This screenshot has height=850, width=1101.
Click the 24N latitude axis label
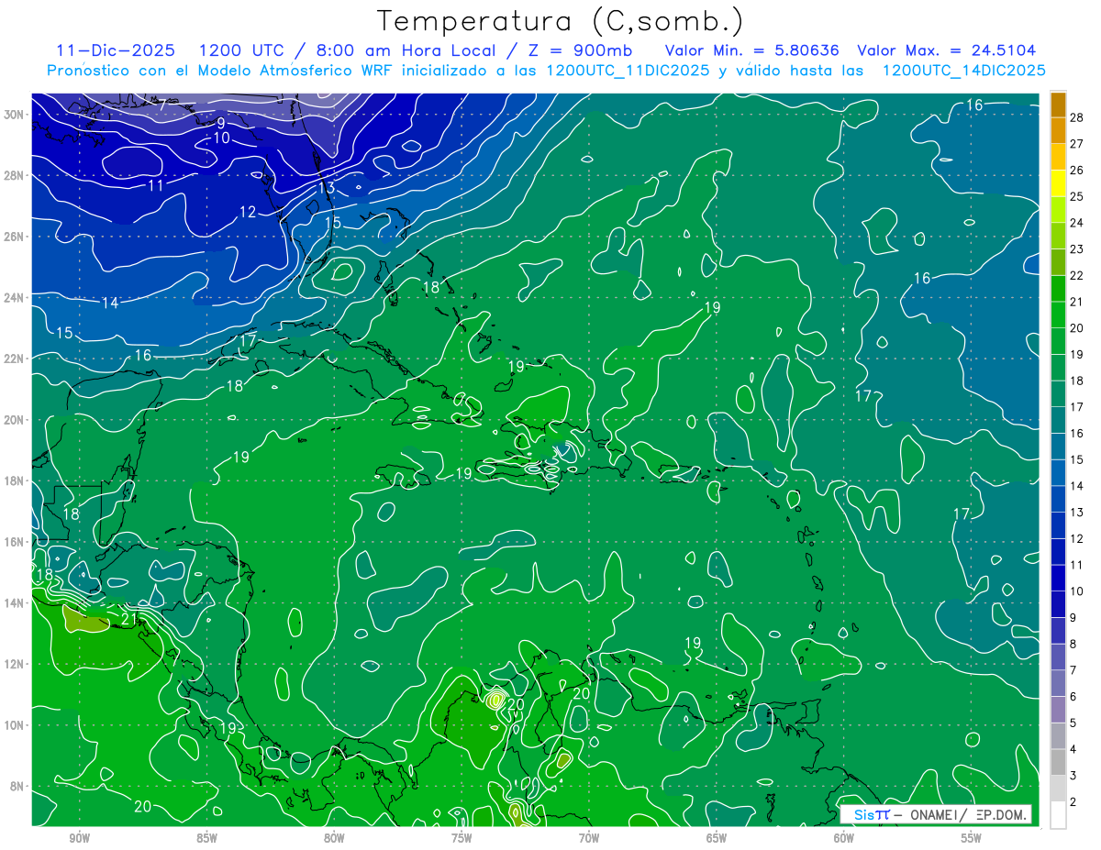(15, 298)
